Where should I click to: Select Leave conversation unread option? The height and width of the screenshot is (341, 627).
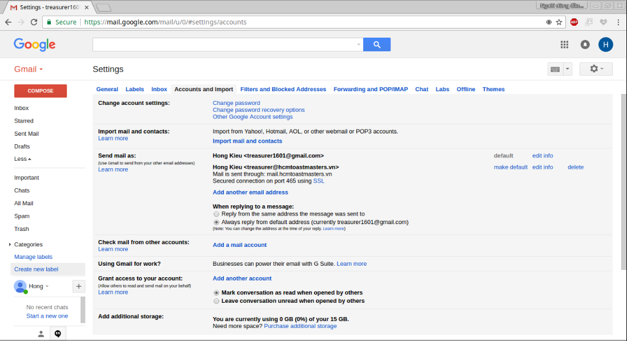pyautogui.click(x=216, y=301)
